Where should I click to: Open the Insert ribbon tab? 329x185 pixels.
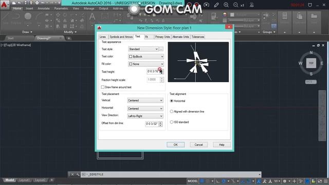[x=29, y=9]
